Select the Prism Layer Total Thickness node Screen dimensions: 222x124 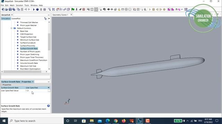tap(32, 58)
